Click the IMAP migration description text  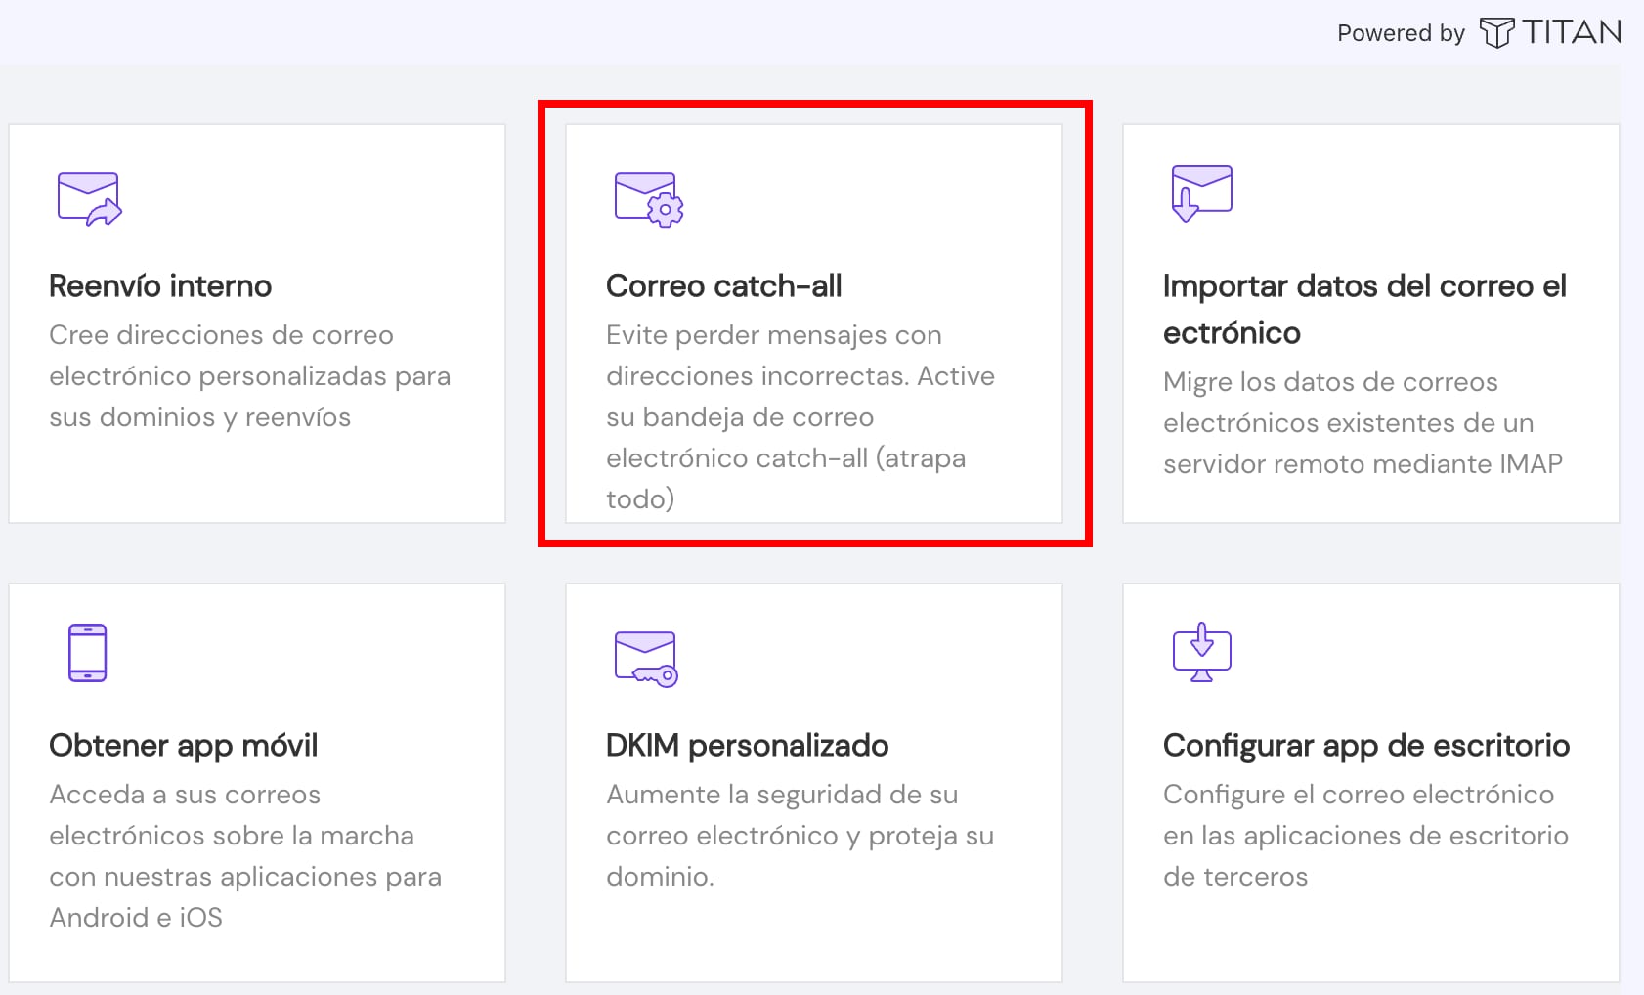pyautogui.click(x=1363, y=423)
